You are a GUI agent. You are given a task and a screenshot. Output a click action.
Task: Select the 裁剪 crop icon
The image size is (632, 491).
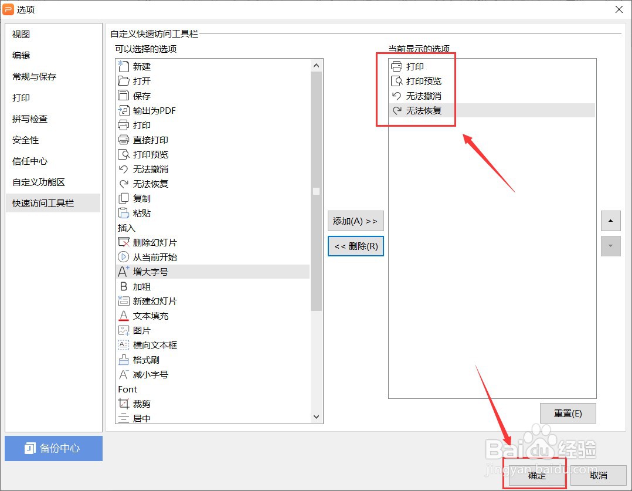click(123, 404)
